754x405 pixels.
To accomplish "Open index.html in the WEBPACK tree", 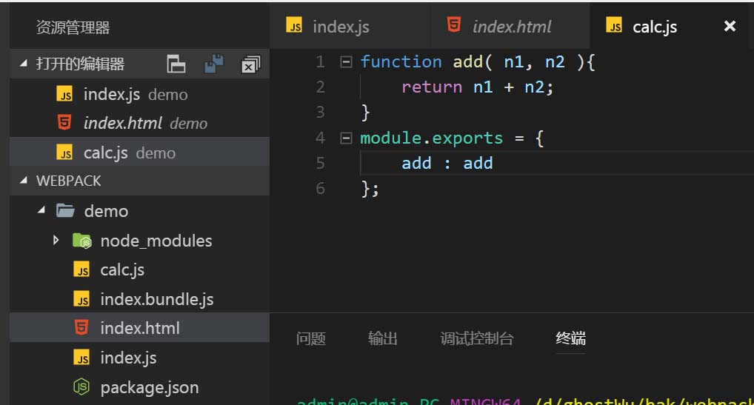I will click(139, 328).
